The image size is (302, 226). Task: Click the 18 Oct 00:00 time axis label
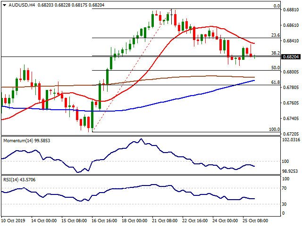tap(134, 221)
